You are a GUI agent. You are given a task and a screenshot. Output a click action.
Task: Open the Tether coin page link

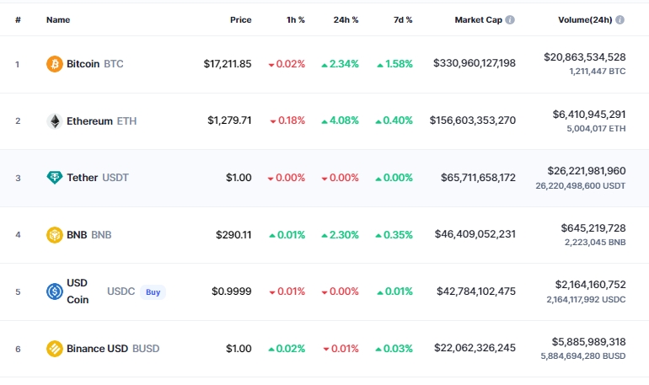click(82, 178)
